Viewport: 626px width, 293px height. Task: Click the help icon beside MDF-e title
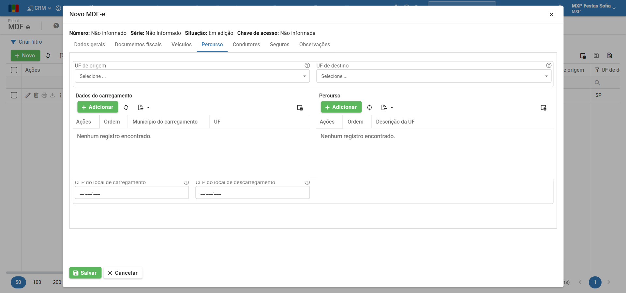point(56,26)
